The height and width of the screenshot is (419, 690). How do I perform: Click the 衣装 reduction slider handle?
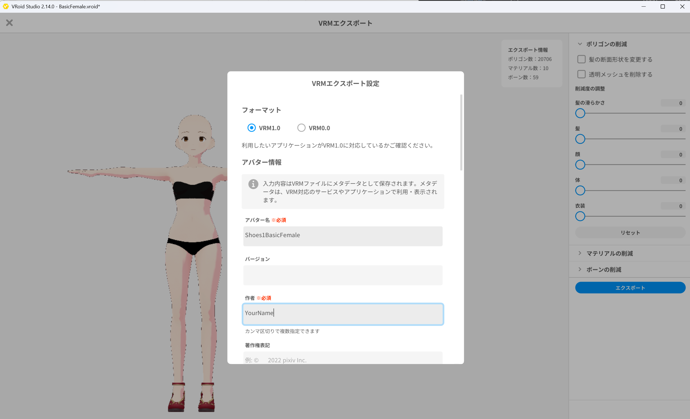580,216
